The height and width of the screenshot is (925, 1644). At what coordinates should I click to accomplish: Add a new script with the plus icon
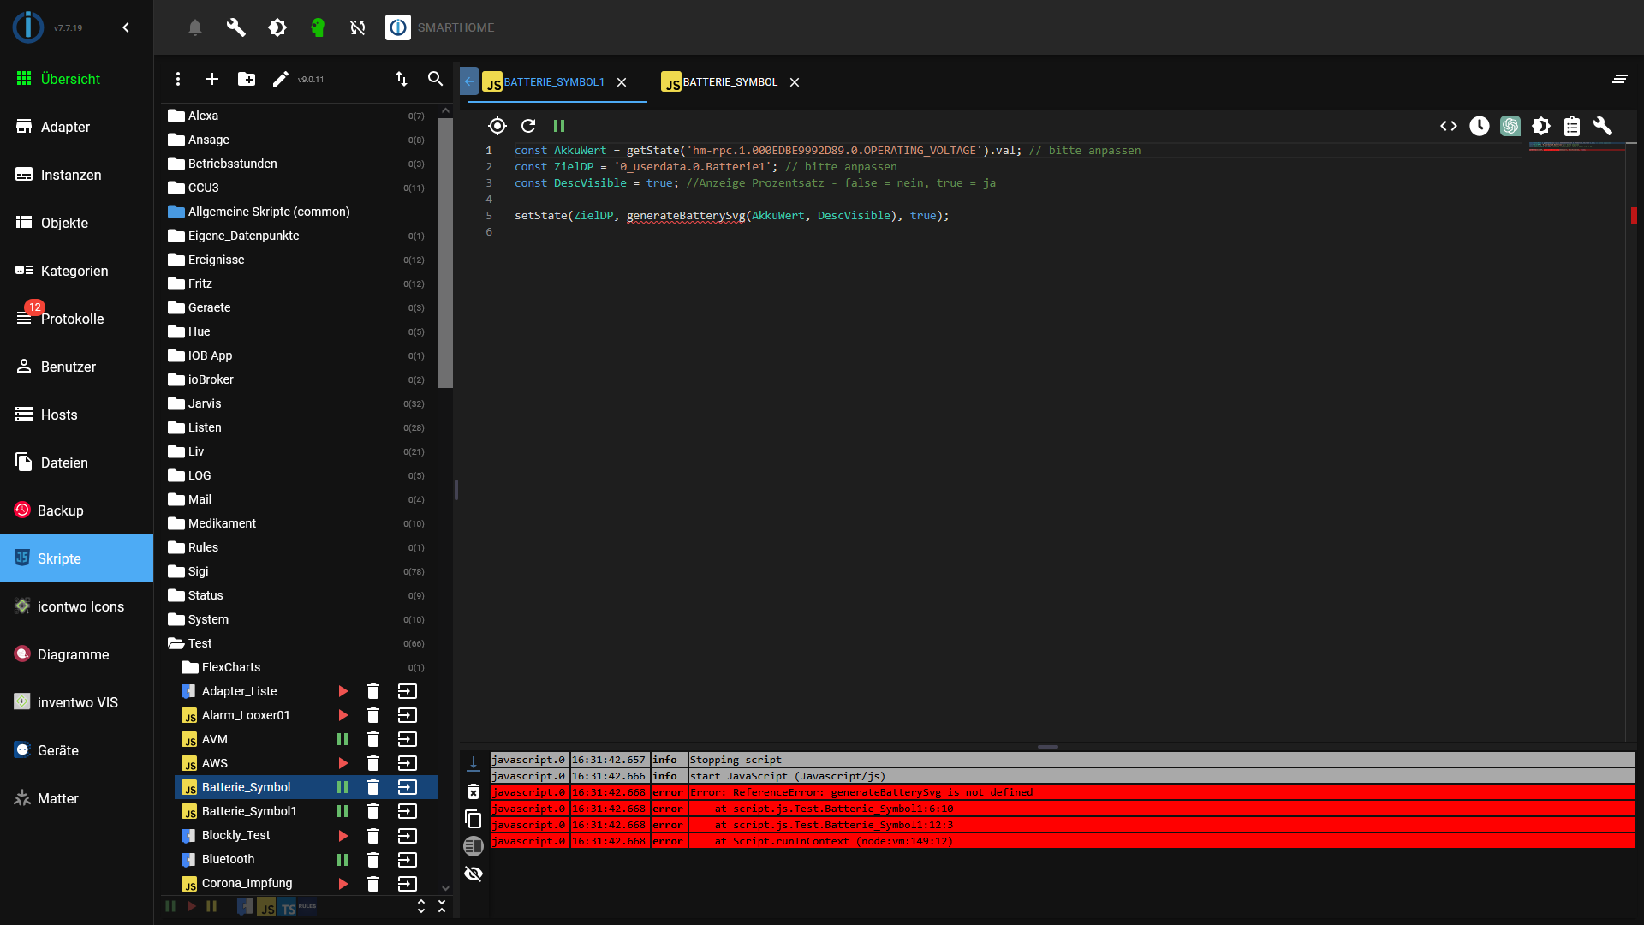pos(212,79)
